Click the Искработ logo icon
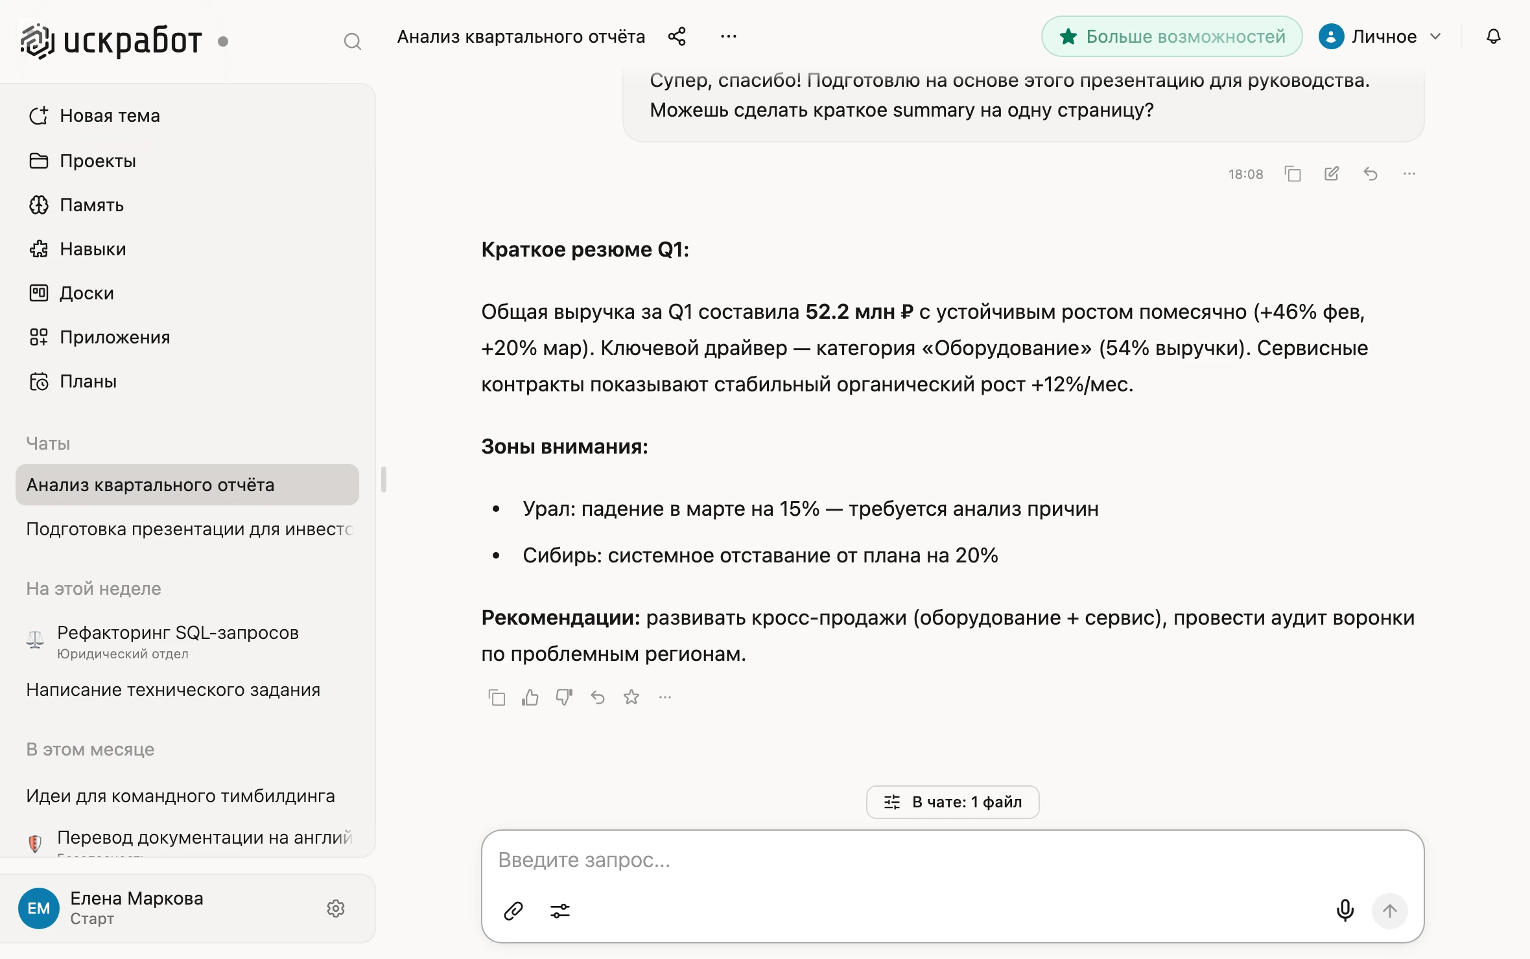This screenshot has width=1530, height=959. pyautogui.click(x=36, y=41)
